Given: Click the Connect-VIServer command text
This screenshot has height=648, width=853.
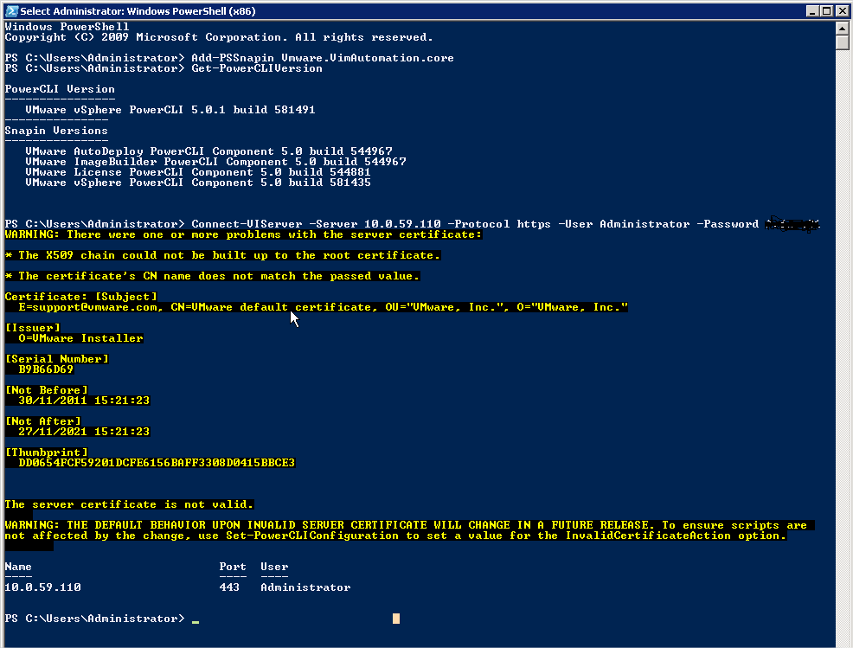Looking at the screenshot, I should 247,224.
